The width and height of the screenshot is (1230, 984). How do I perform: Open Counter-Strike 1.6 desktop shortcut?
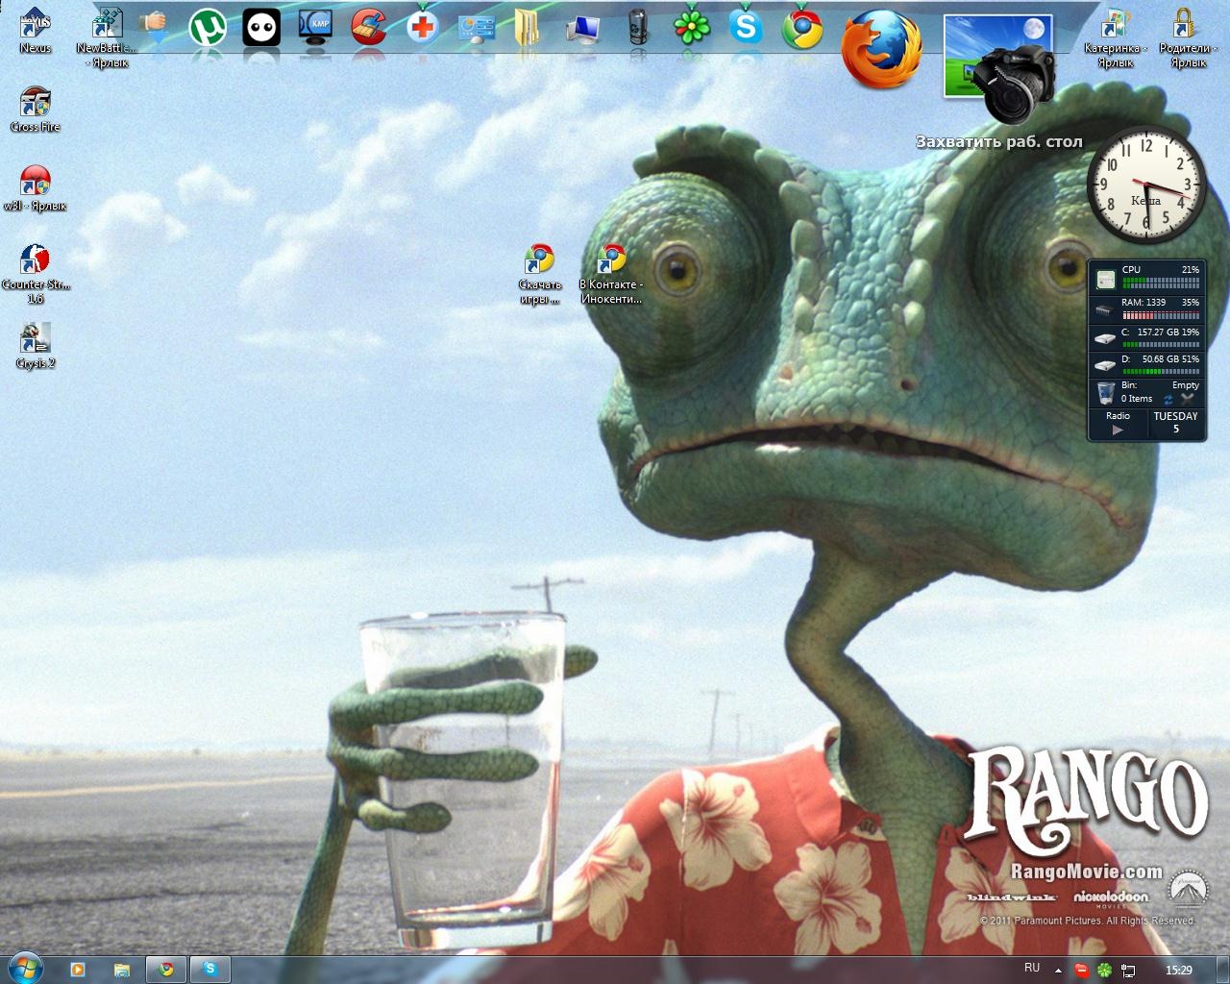(x=36, y=260)
